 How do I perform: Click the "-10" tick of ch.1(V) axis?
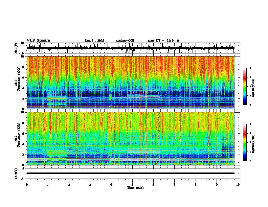click(22, 53)
